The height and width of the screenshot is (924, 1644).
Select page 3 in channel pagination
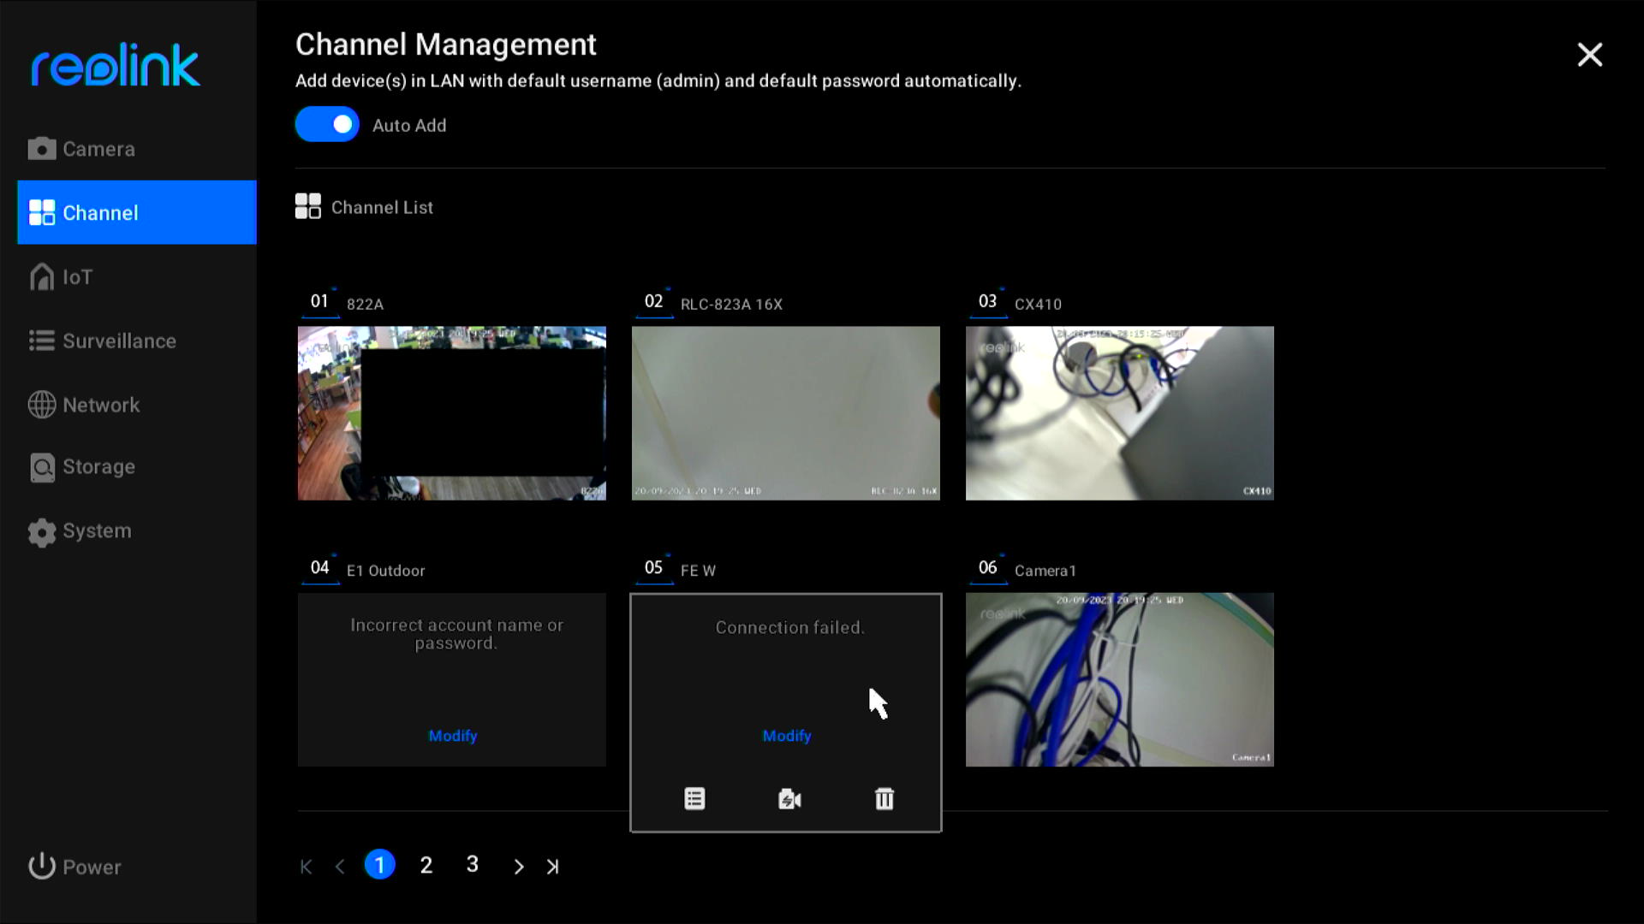[474, 865]
